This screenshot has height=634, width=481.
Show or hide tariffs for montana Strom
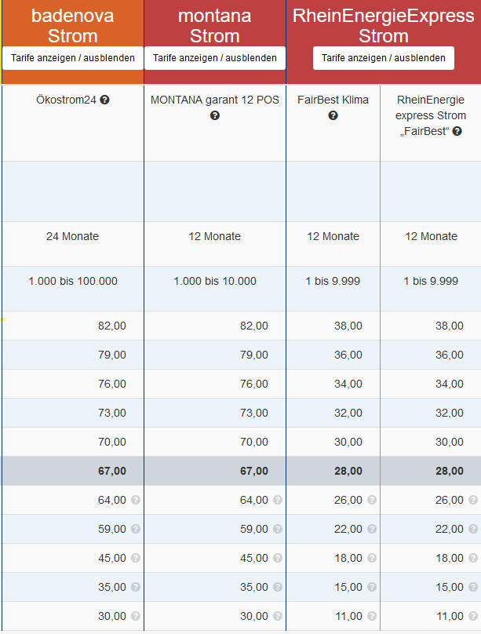(214, 58)
